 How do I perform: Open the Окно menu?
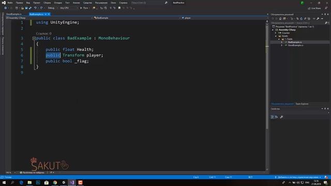pos(113,3)
